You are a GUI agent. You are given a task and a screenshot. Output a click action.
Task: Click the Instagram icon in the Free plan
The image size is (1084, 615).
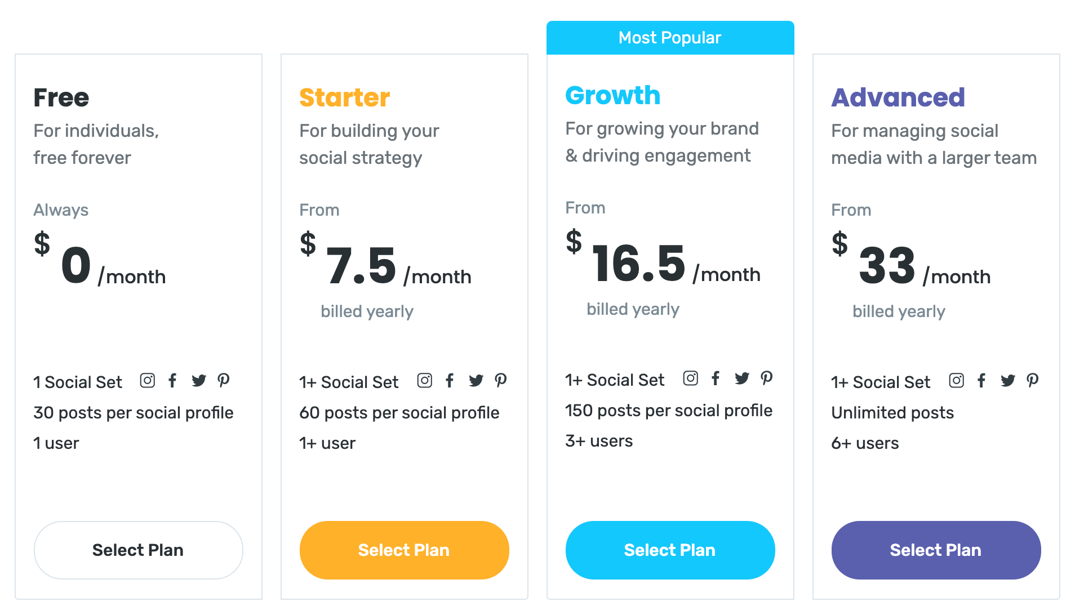pyautogui.click(x=146, y=381)
